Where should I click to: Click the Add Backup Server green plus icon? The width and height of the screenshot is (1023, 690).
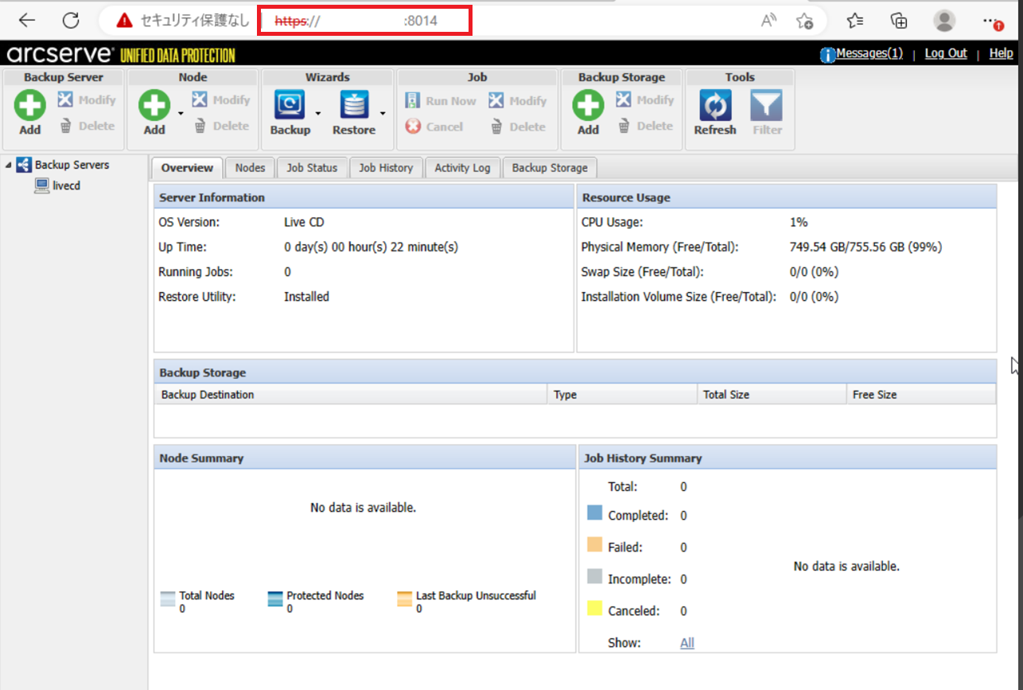pyautogui.click(x=29, y=105)
